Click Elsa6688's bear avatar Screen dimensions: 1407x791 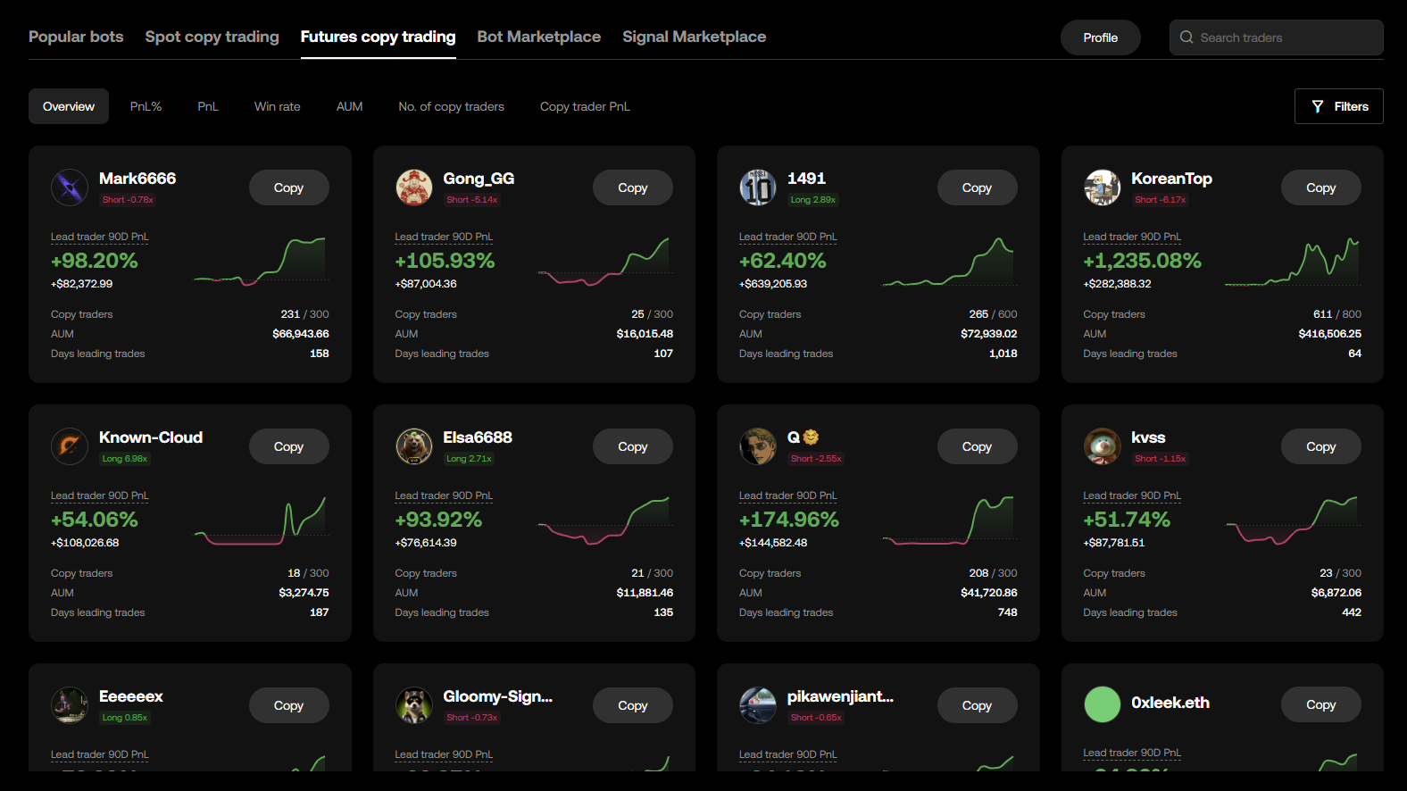[414, 446]
